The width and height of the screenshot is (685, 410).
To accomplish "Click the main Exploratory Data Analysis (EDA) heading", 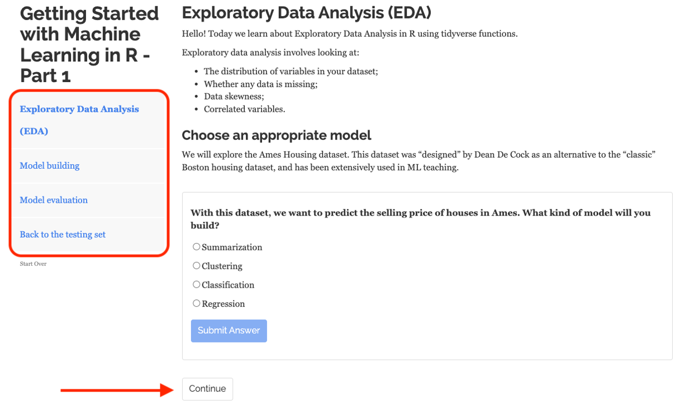I will pyautogui.click(x=306, y=13).
